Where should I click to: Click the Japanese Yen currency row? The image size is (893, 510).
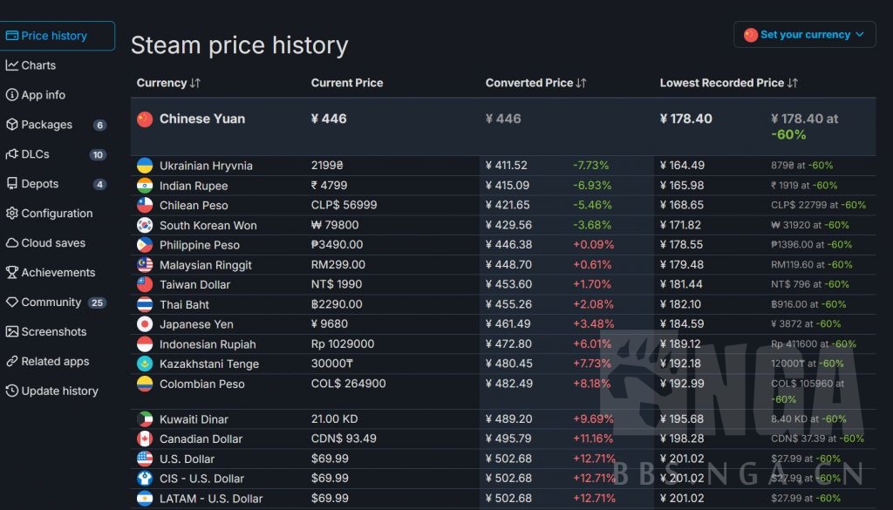point(197,324)
